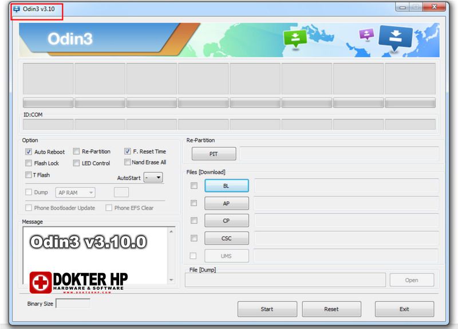This screenshot has height=329, width=458.
Task: Click the AP file path field
Action: coord(346,203)
